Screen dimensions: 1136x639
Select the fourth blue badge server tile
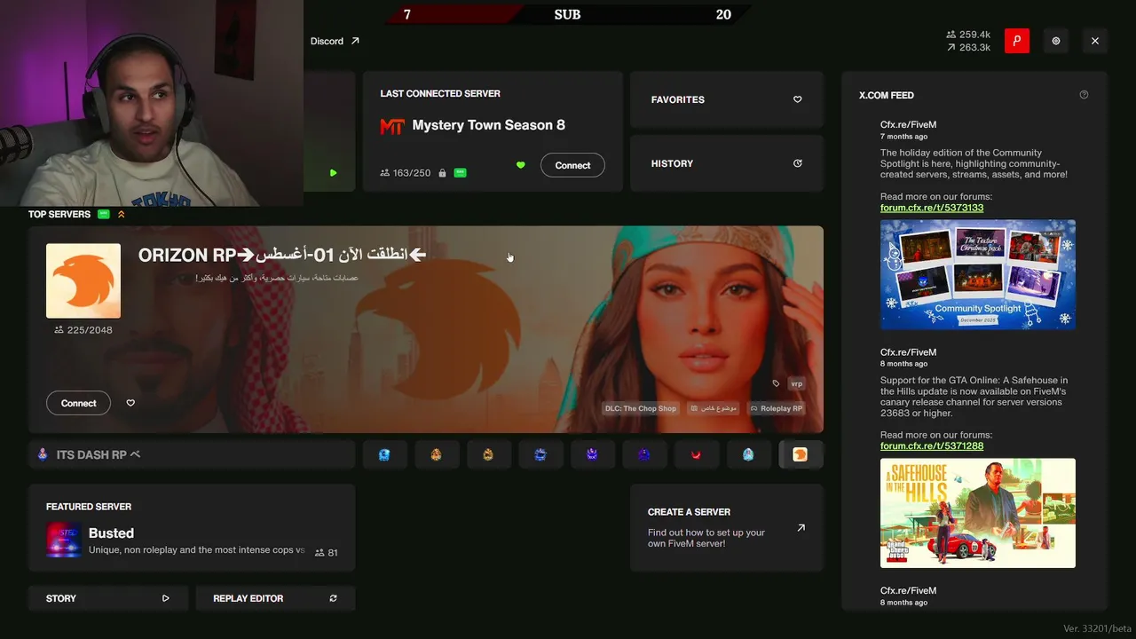pos(540,454)
